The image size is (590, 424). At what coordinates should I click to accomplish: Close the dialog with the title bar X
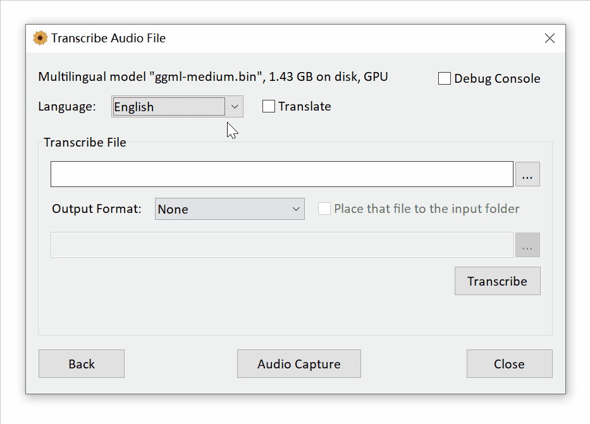click(x=550, y=39)
